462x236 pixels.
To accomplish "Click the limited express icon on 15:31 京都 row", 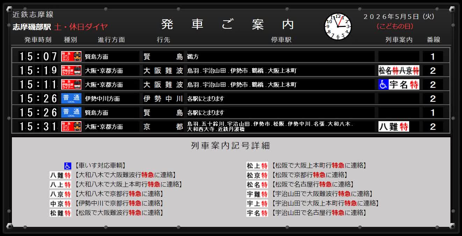I will click(71, 126).
